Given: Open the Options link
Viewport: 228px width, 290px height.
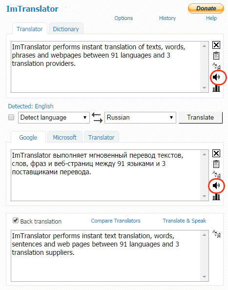Looking at the screenshot, I should click(x=124, y=18).
